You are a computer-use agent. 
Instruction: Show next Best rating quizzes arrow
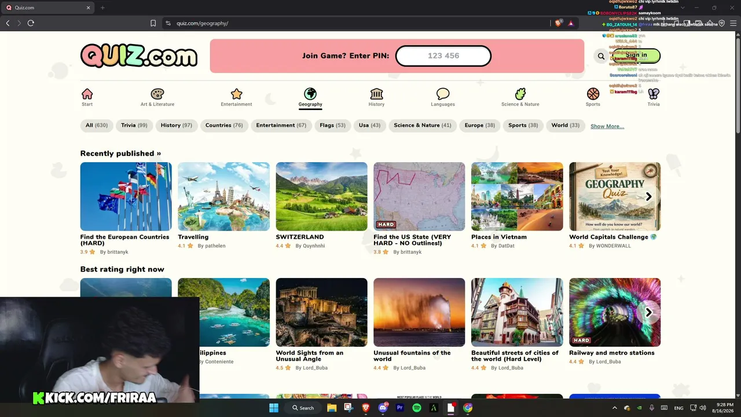pyautogui.click(x=648, y=312)
